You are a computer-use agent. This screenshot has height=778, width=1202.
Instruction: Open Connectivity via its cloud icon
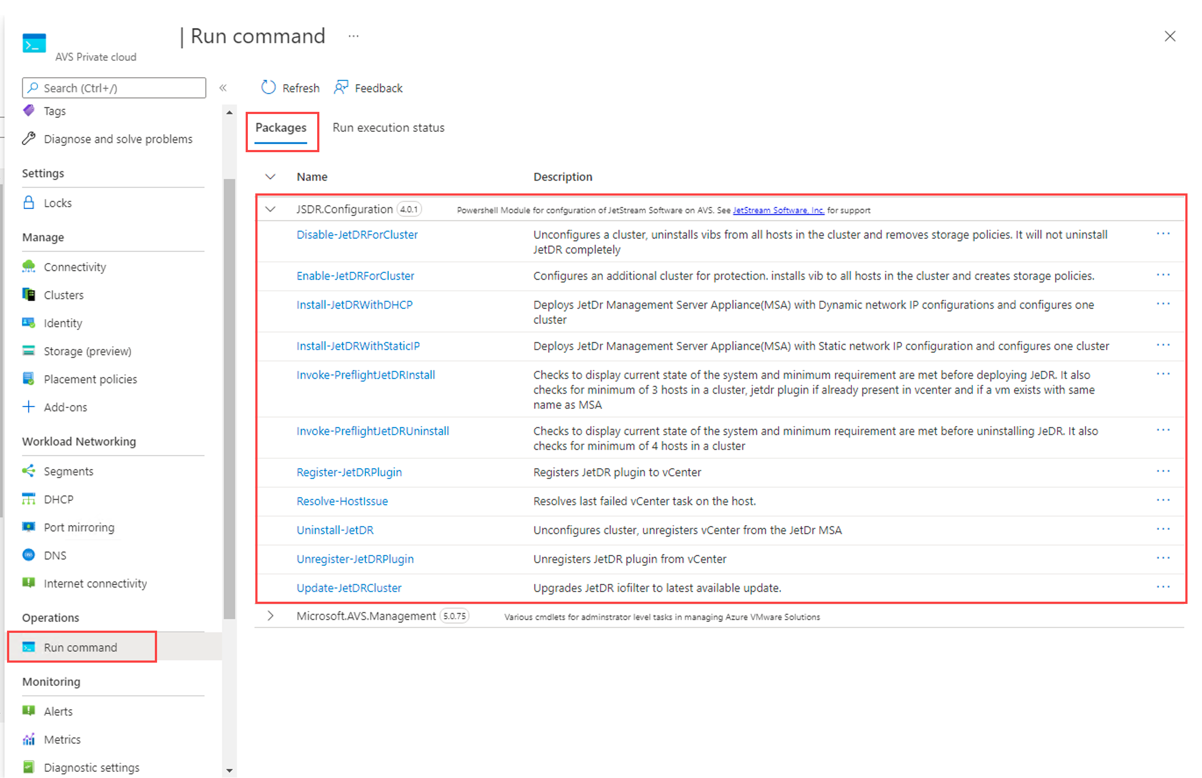[29, 267]
